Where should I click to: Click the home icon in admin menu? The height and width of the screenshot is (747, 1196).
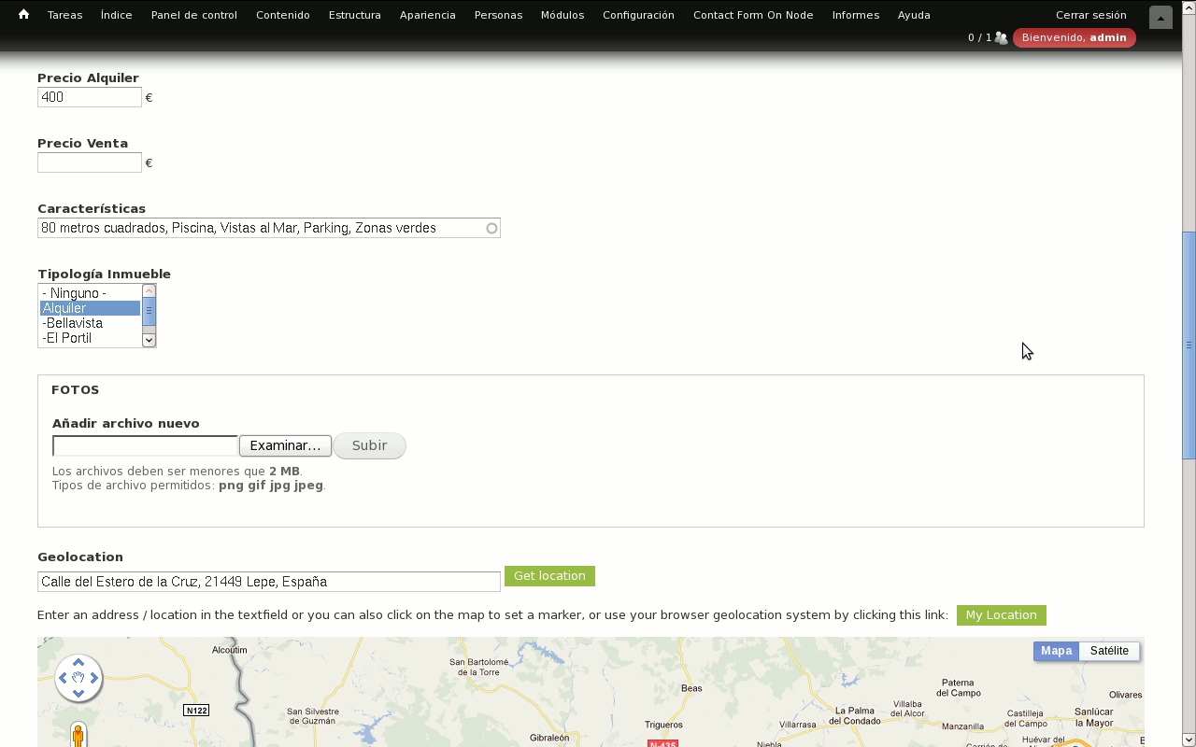(x=23, y=15)
